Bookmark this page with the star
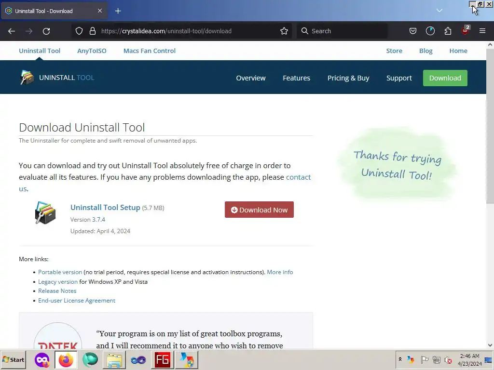494x370 pixels. (x=284, y=31)
